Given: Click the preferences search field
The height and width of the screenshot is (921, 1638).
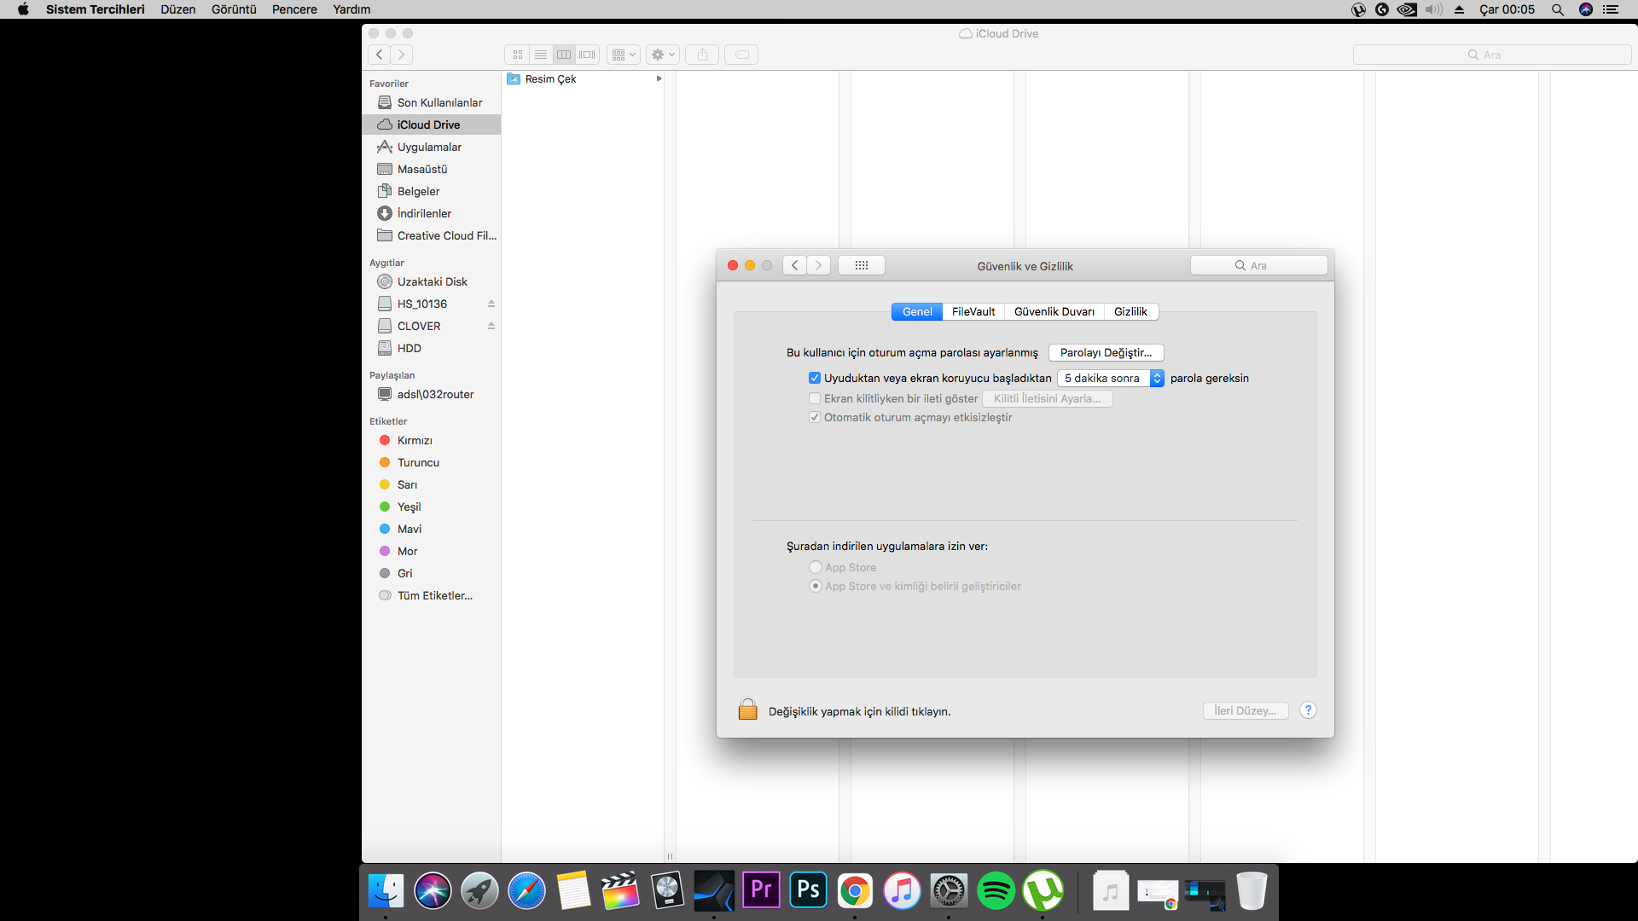Looking at the screenshot, I should tap(1258, 265).
